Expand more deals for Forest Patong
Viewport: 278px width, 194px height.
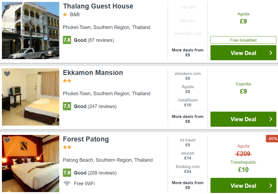tap(188, 185)
